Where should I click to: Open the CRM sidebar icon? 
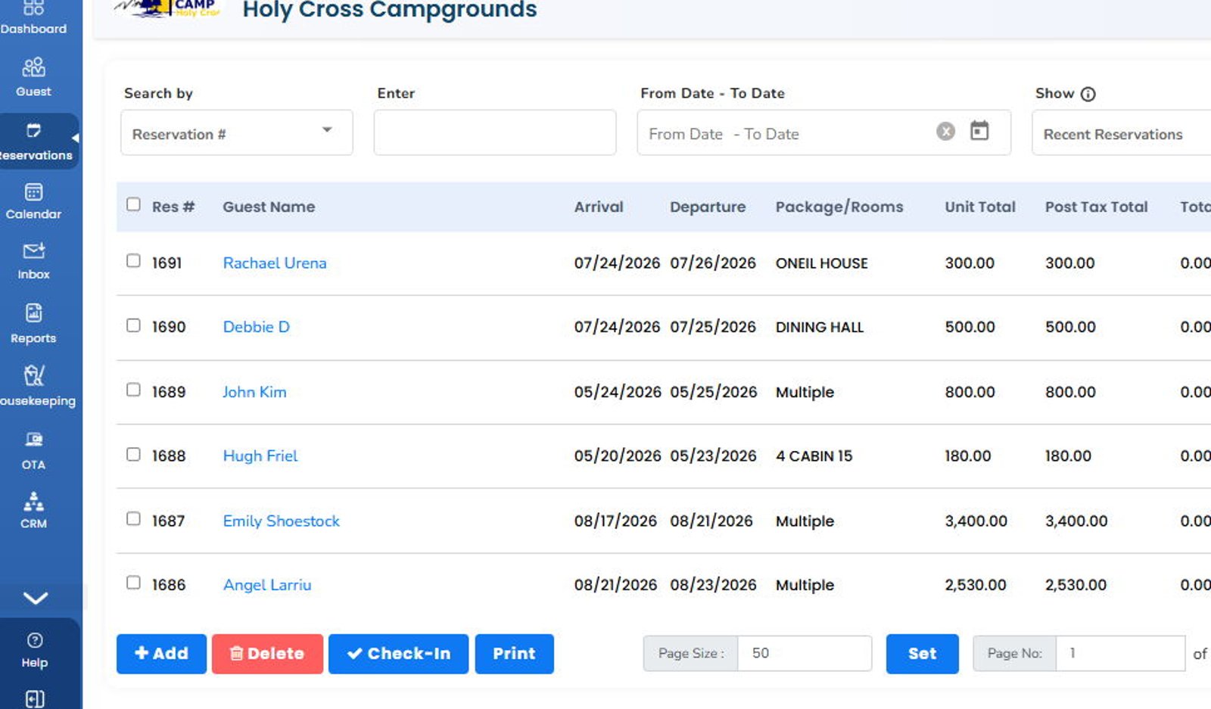pos(33,502)
